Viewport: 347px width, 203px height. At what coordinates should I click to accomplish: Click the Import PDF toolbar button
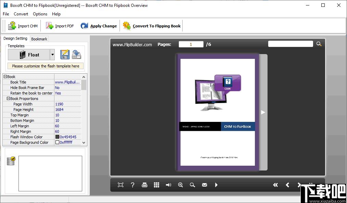60,26
